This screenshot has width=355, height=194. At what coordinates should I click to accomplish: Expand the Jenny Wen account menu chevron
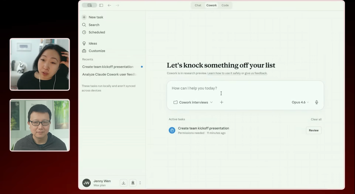[140, 183]
